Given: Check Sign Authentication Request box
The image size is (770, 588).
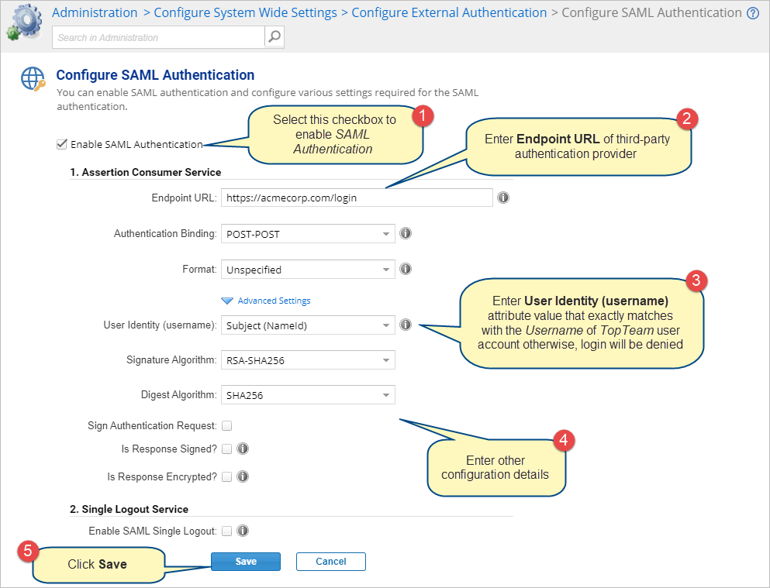Looking at the screenshot, I should pos(227,425).
